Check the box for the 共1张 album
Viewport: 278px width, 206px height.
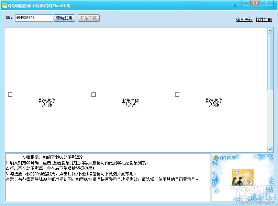10,94
